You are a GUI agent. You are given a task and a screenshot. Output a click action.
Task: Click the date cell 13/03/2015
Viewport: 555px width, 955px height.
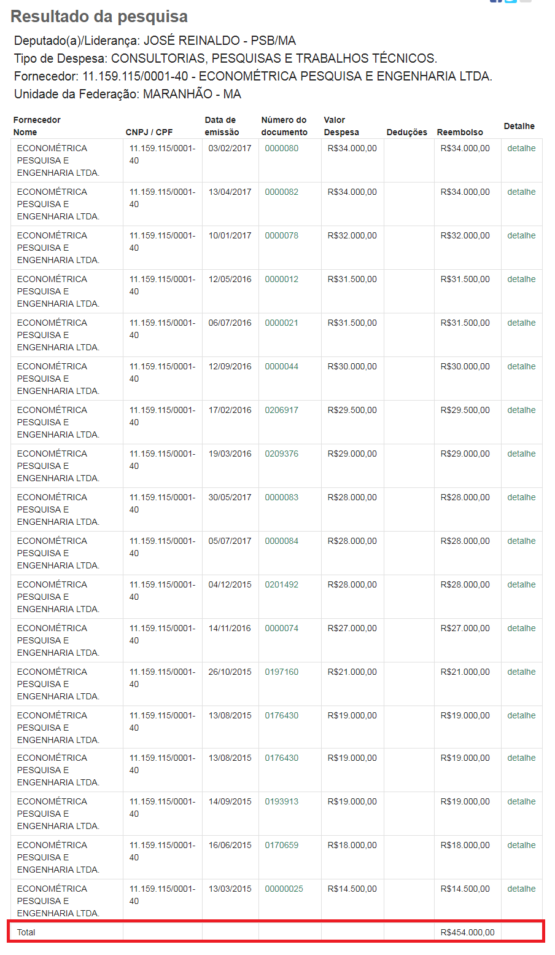(x=230, y=889)
